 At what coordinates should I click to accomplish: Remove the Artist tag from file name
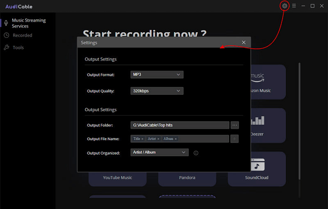(x=158, y=139)
